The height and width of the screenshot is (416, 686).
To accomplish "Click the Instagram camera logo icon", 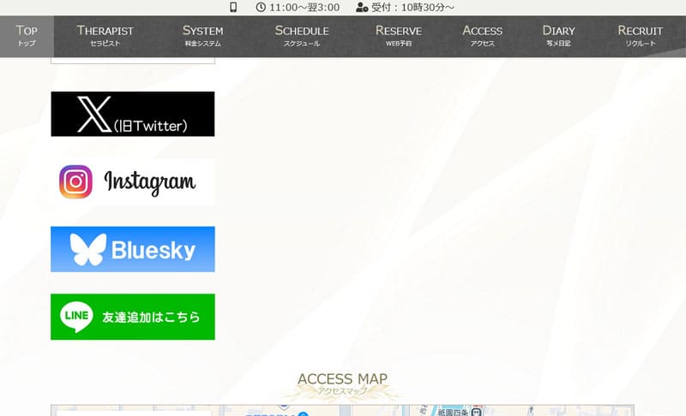I will point(75,181).
